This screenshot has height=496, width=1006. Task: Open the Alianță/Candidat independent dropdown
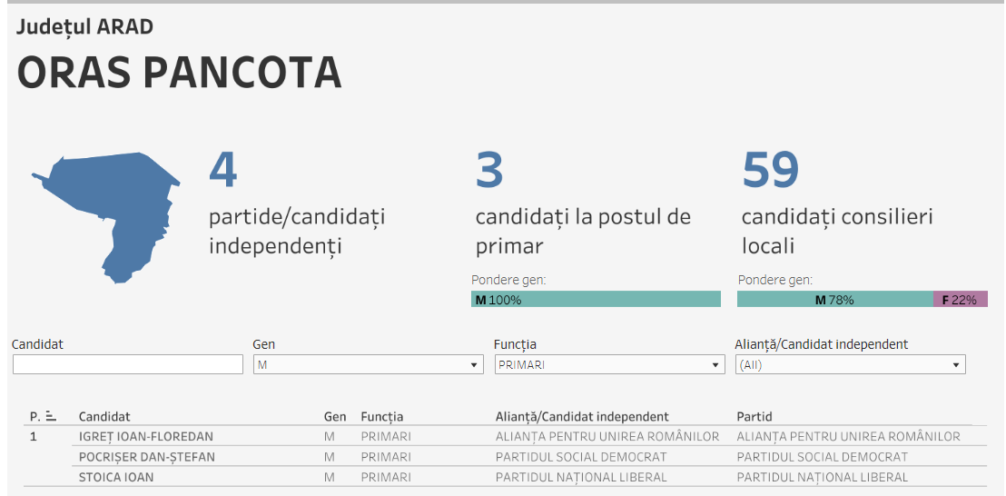850,364
